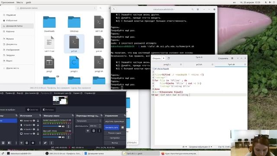Image resolution: width=277 pixels, height=156 pixels.
Task: Mute the desktop audio speaker icon
Action: point(63,137)
